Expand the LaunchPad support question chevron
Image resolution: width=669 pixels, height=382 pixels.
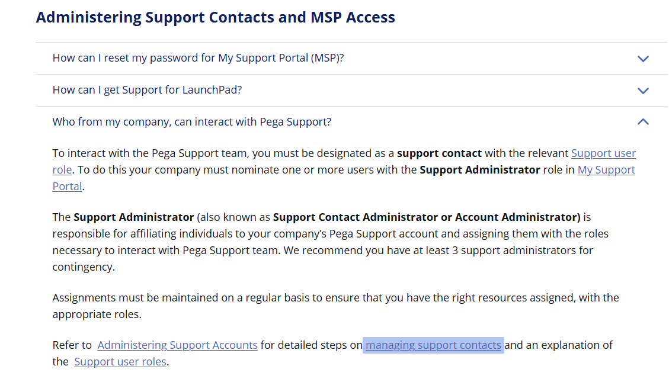pyautogui.click(x=643, y=91)
